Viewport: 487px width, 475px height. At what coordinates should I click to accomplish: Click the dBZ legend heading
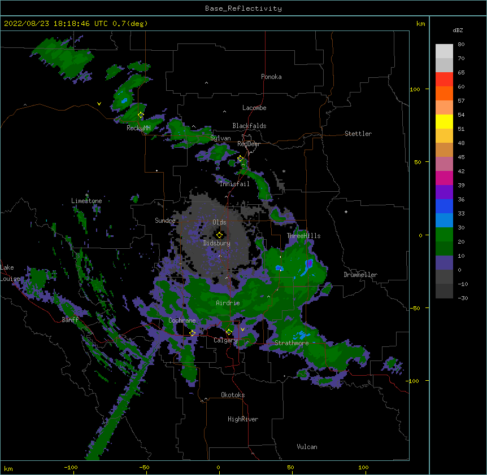[458, 30]
